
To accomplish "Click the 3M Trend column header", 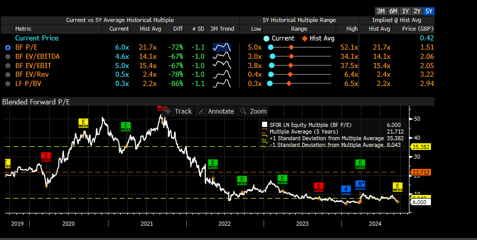I will tap(222, 29).
